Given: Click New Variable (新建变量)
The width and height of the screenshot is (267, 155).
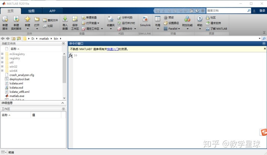Looking at the screenshot, I should click(89, 17).
